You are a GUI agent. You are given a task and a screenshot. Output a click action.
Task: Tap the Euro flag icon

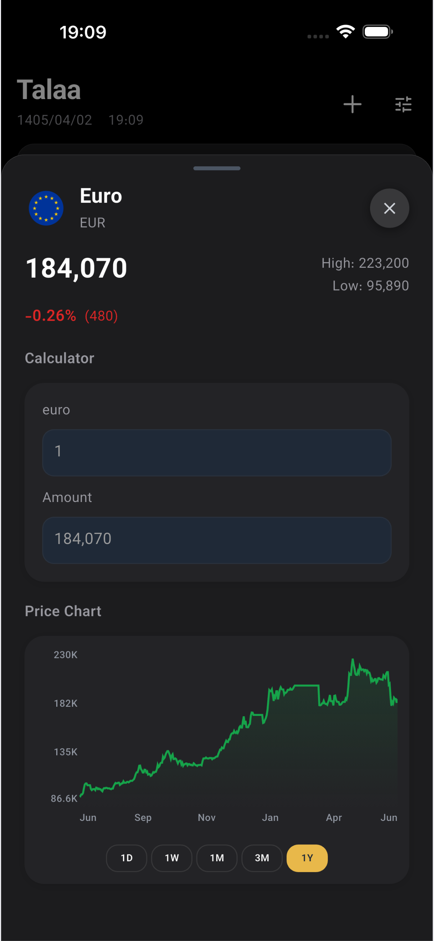pyautogui.click(x=46, y=208)
